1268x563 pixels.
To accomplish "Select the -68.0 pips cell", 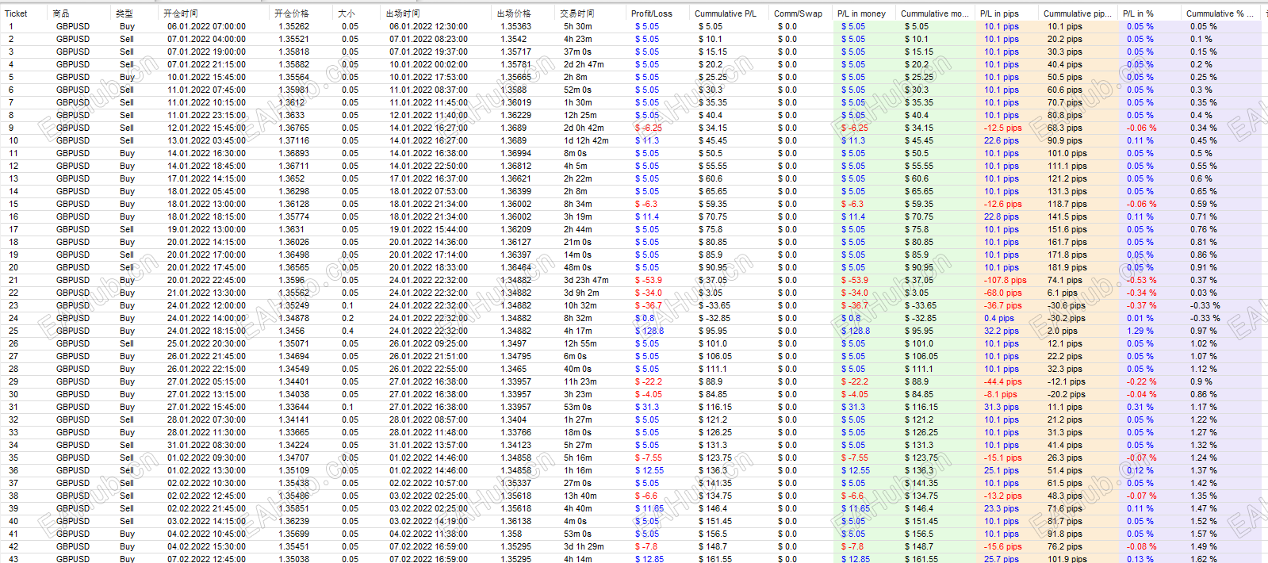I will [x=1003, y=293].
